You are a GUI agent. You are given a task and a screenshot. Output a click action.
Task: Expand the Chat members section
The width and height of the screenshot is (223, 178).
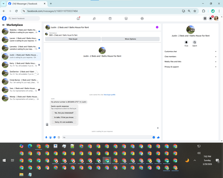(190, 57)
